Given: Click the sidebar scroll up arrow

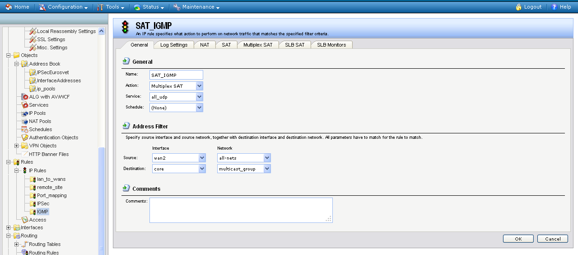Looking at the screenshot, I should coord(101,31).
